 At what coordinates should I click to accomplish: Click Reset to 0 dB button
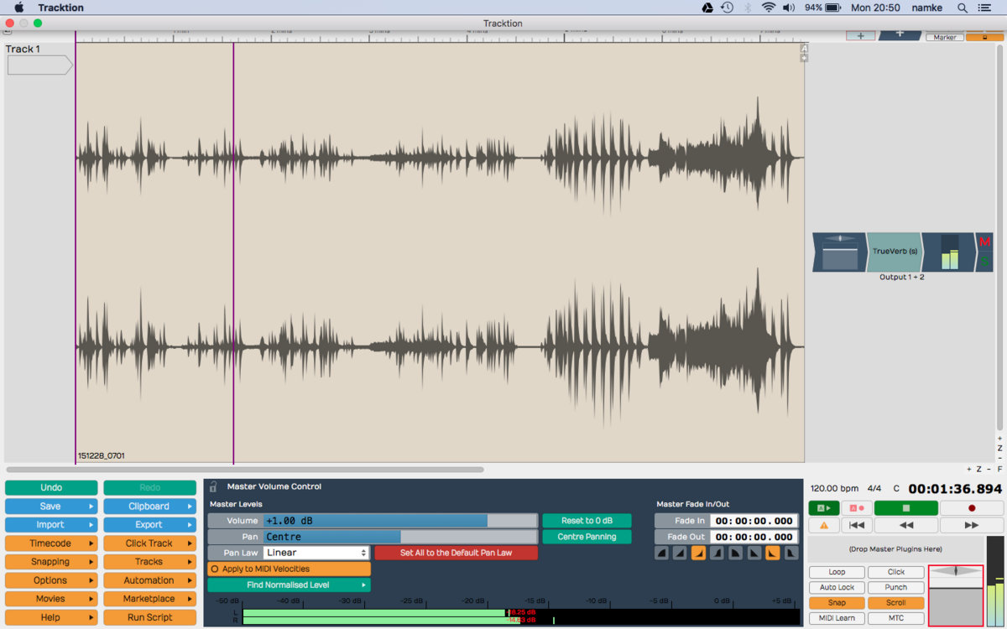tap(587, 521)
